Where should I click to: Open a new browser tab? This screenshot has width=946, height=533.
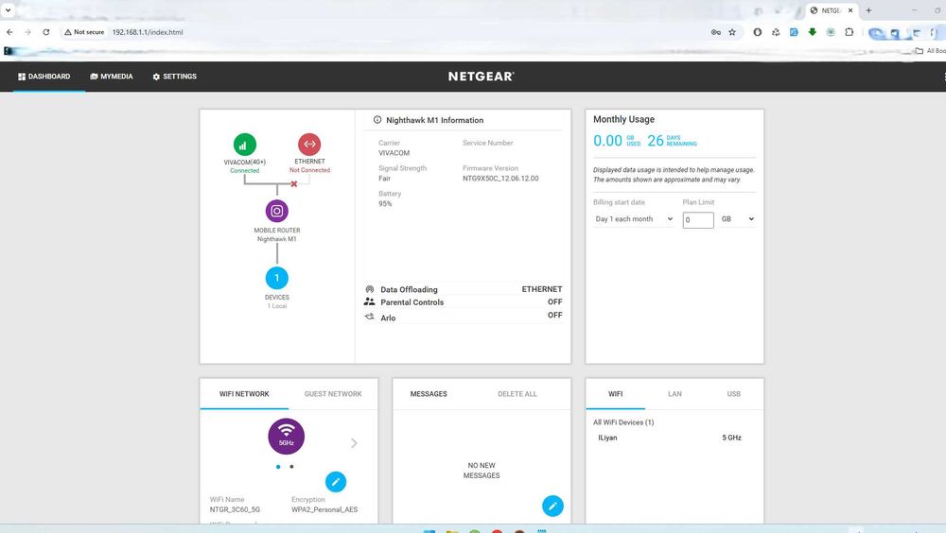(868, 10)
